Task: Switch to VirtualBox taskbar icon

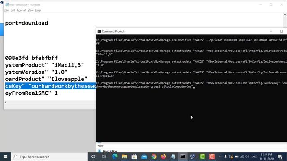Action: [x=192, y=157]
